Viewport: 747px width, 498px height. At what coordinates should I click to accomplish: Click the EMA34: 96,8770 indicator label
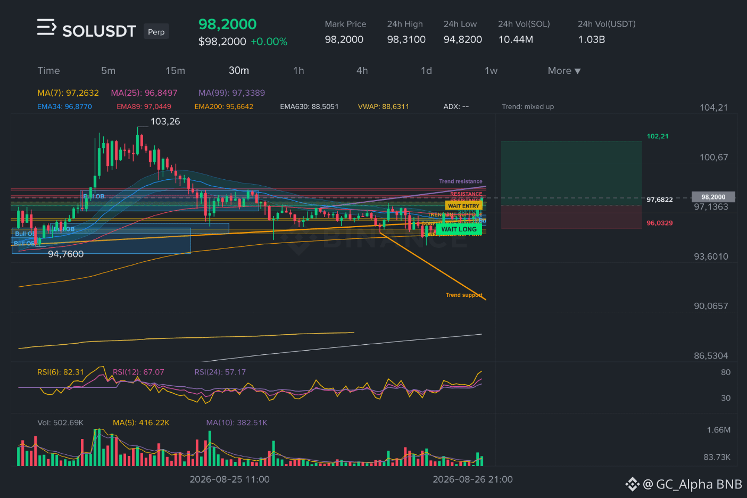pyautogui.click(x=64, y=106)
